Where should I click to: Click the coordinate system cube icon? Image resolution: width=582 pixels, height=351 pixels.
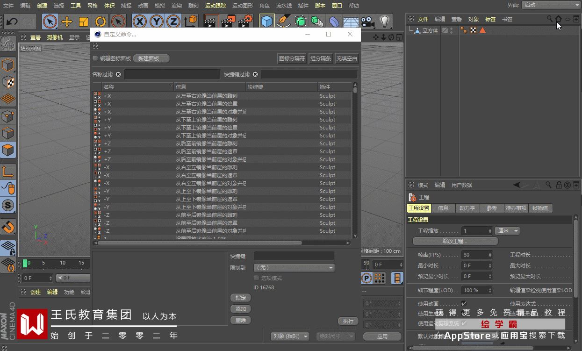pyautogui.click(x=191, y=21)
